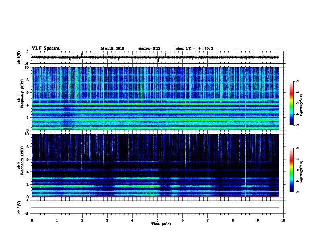Click the ch.2 color bar log(PSD) unit label

pyautogui.click(x=301, y=172)
